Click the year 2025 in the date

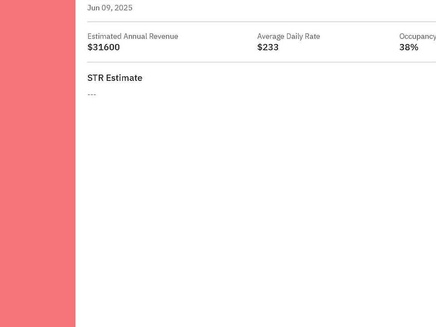click(123, 8)
